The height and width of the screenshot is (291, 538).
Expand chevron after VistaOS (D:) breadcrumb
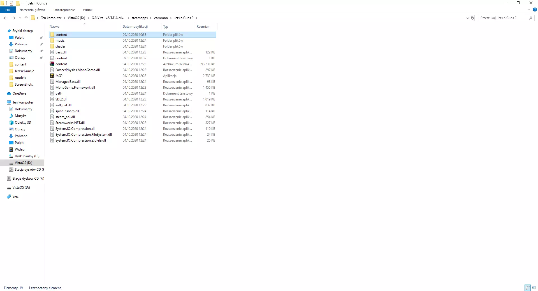click(88, 18)
